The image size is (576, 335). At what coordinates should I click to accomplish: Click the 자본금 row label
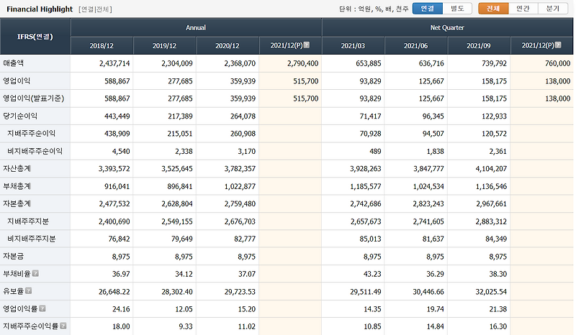(x=13, y=256)
